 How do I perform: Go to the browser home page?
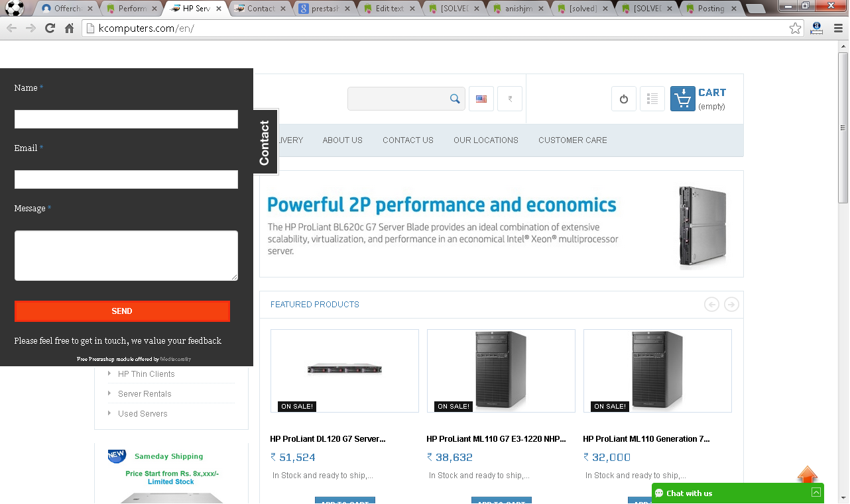tap(69, 28)
